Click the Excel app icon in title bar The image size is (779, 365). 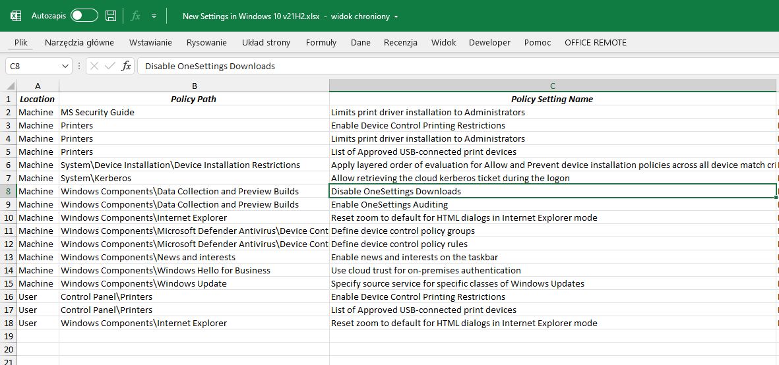(16, 16)
